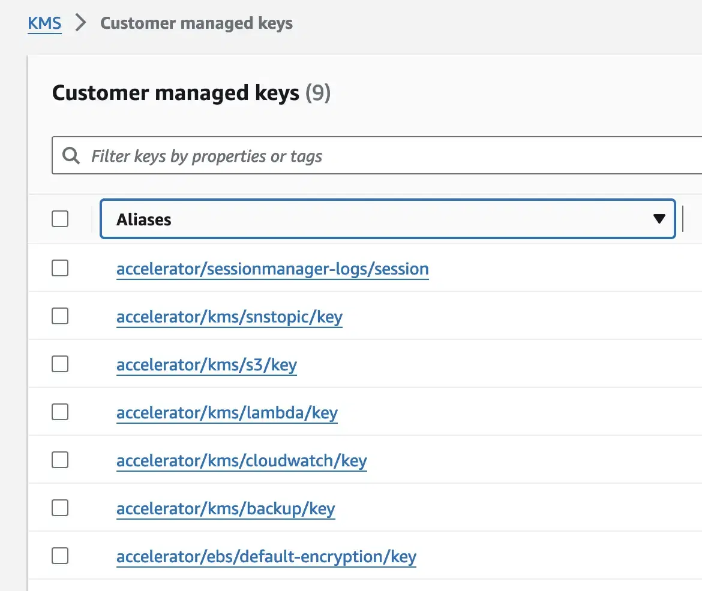Open accelerator/ebs/default-encryption/key alias

tap(266, 557)
